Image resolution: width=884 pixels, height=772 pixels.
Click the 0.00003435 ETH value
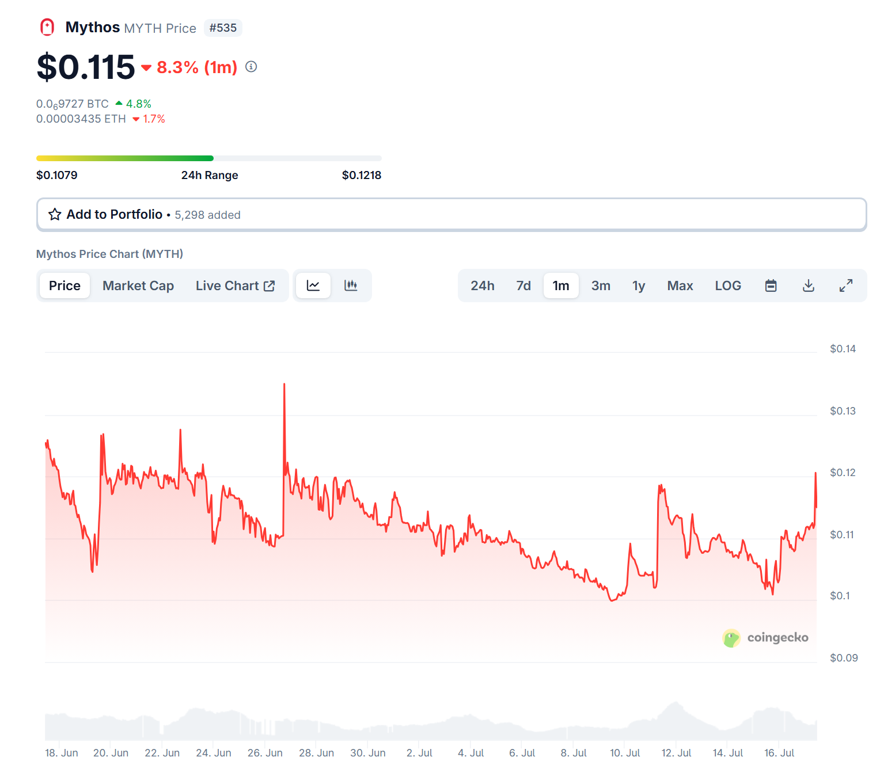(x=81, y=119)
